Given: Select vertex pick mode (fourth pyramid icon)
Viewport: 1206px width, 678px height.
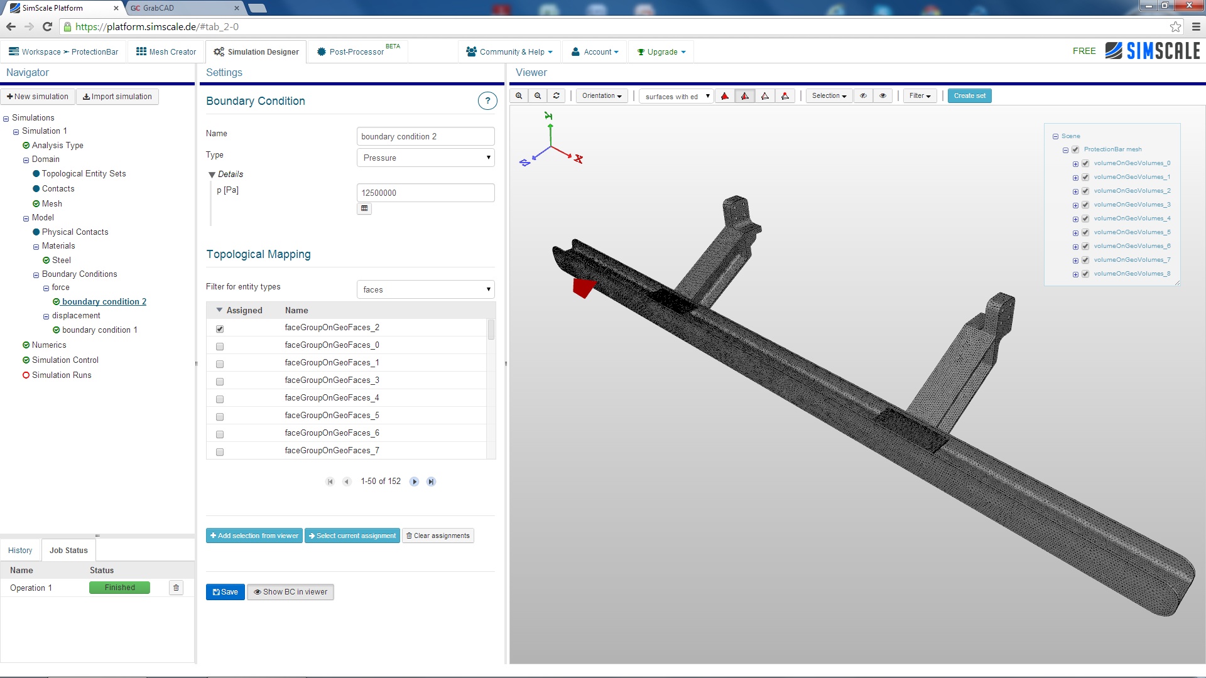Looking at the screenshot, I should coord(785,96).
